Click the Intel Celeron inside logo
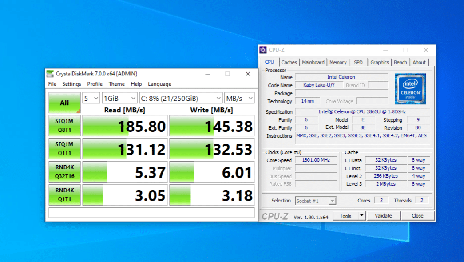The image size is (464, 262). click(410, 89)
